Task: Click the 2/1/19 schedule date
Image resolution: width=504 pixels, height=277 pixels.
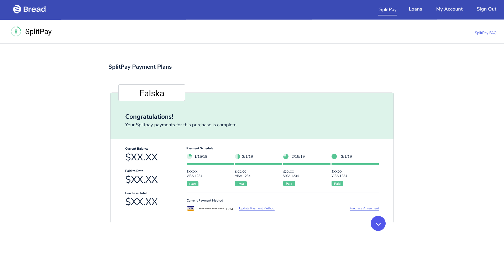Action: tap(248, 156)
